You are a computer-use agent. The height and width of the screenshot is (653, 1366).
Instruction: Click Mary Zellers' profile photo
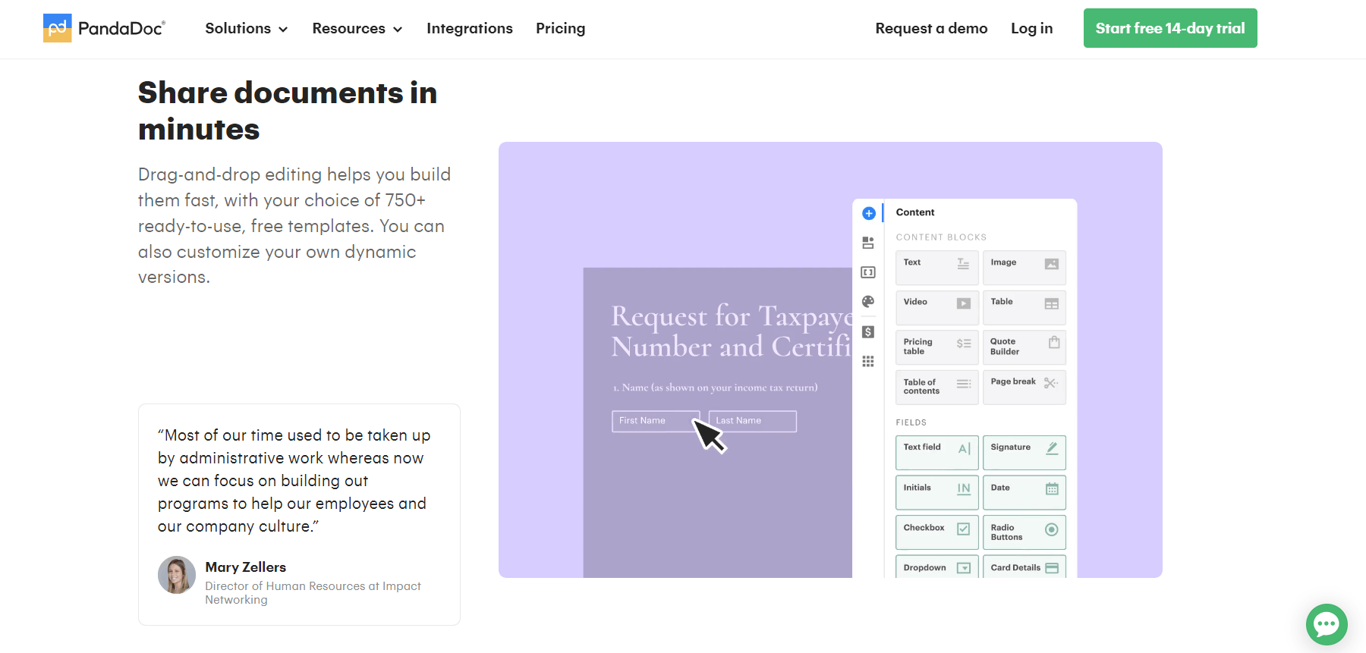click(177, 575)
